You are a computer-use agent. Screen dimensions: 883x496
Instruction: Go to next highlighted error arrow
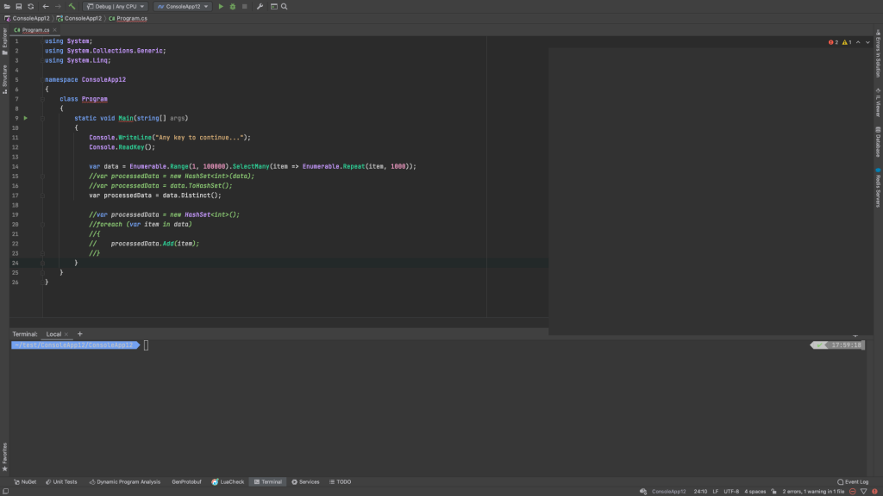coord(867,42)
